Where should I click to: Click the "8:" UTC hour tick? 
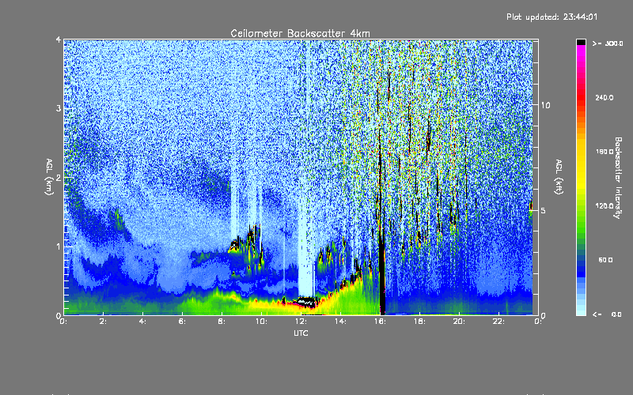(222, 322)
